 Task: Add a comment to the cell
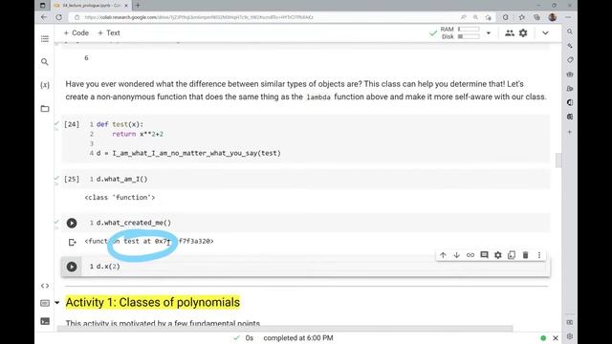pos(484,255)
